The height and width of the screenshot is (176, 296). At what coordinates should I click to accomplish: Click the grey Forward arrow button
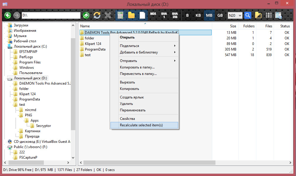coord(17,15)
